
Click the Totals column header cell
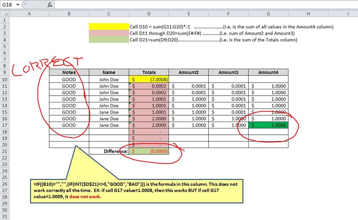(149, 72)
